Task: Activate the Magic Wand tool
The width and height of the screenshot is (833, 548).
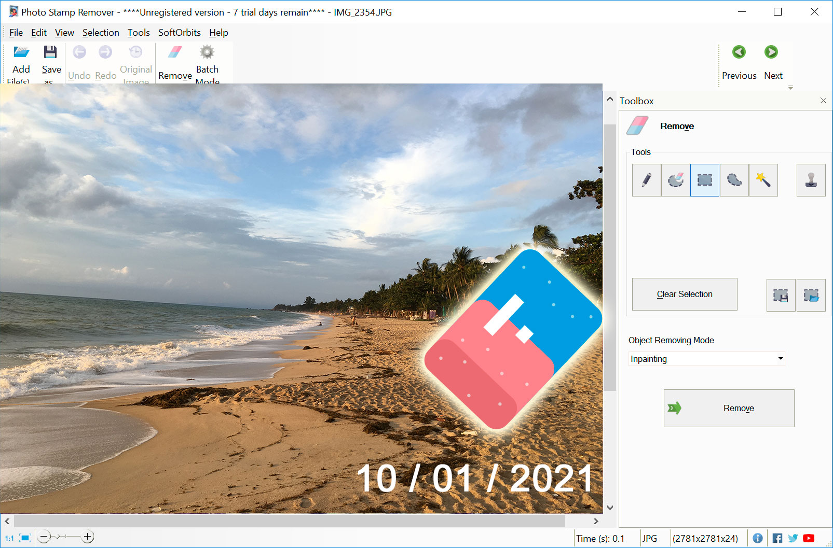Action: pos(763,180)
